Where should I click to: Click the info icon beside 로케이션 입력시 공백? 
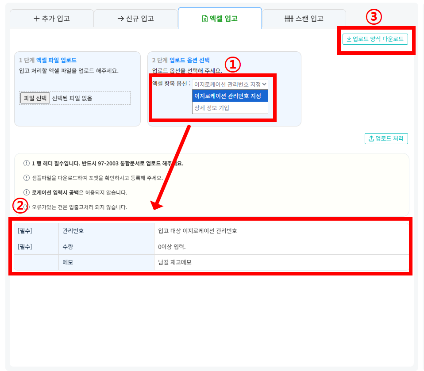(x=26, y=192)
